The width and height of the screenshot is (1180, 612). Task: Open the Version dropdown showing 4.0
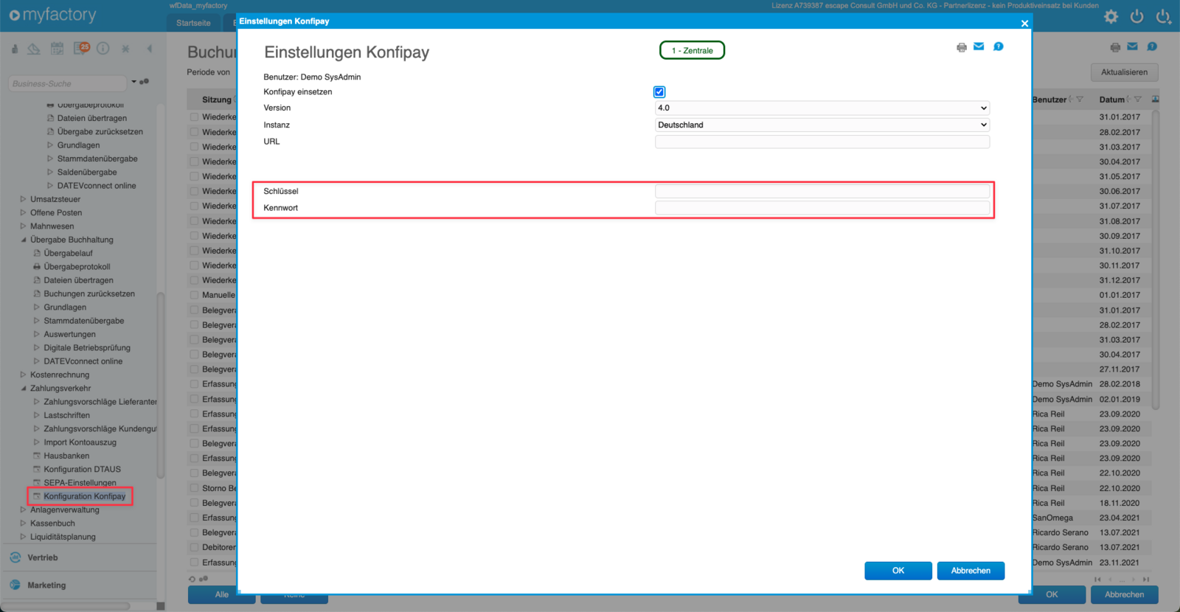pyautogui.click(x=822, y=108)
